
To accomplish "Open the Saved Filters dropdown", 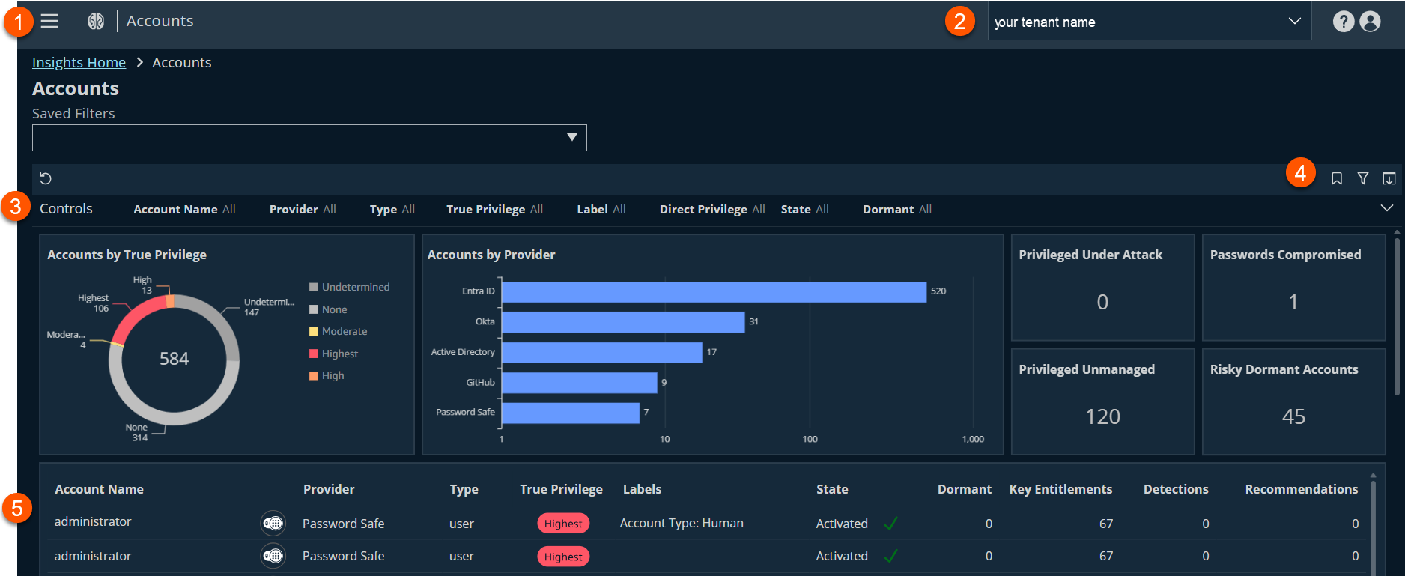I will [309, 138].
